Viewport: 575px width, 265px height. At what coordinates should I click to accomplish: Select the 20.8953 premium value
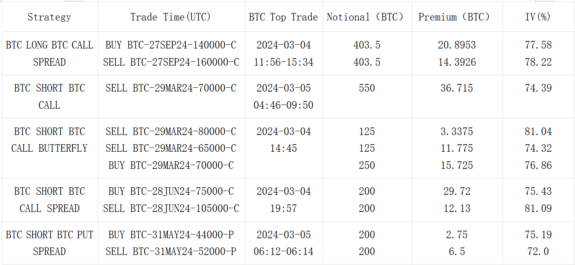[x=456, y=45]
